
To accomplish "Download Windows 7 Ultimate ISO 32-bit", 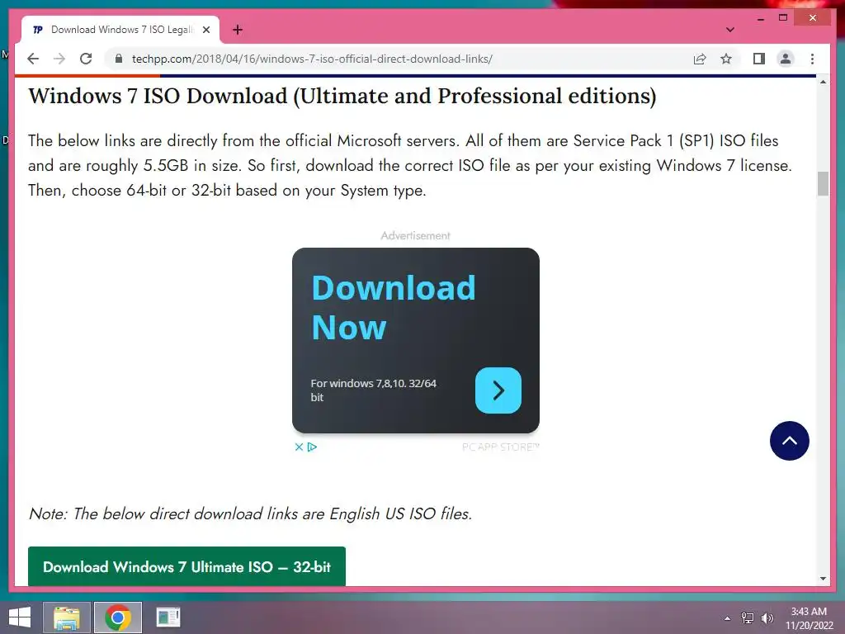I will coord(186,566).
